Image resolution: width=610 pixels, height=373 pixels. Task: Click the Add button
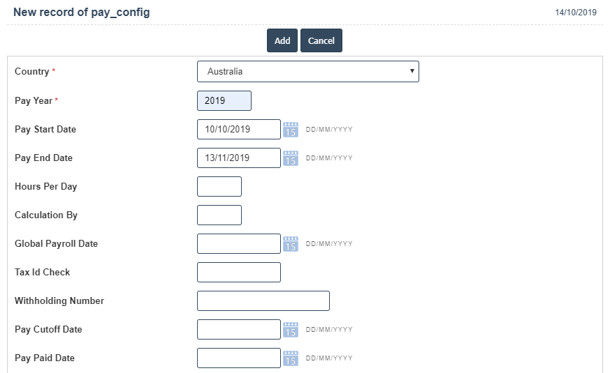[282, 40]
